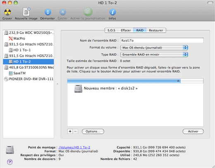The width and height of the screenshot is (215, 168).
Task: Click the Capacité value 931,1 Go
Action: [x=159, y=147]
